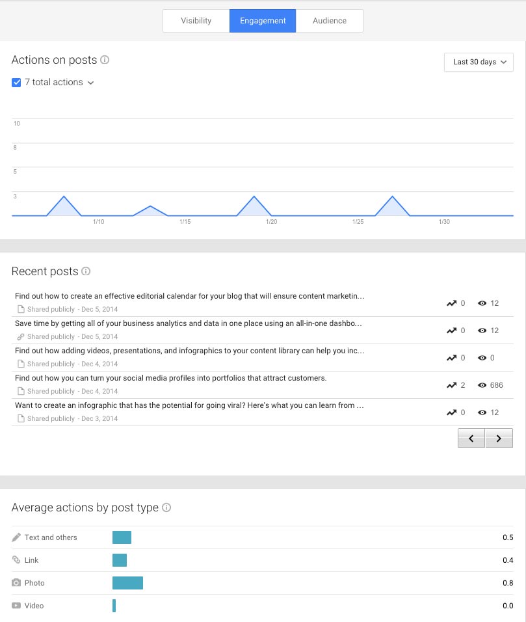
Task: Click the info icon next to Recent posts
Action: (87, 271)
